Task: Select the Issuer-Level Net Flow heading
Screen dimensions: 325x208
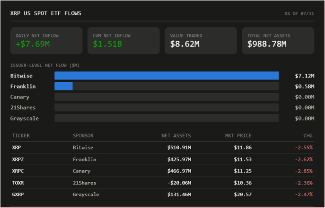Action: [x=45, y=66]
